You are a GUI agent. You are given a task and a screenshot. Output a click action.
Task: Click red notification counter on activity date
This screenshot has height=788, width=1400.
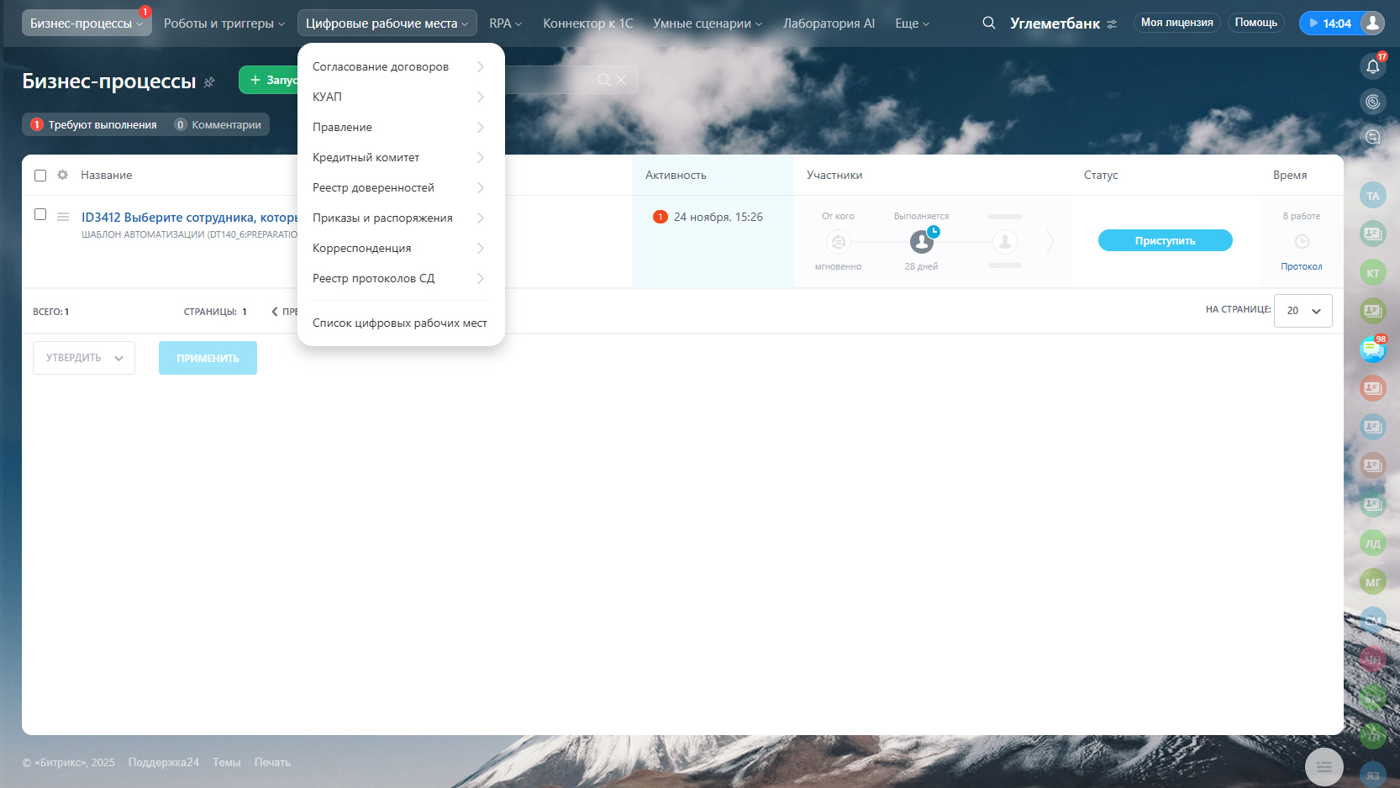coord(661,217)
